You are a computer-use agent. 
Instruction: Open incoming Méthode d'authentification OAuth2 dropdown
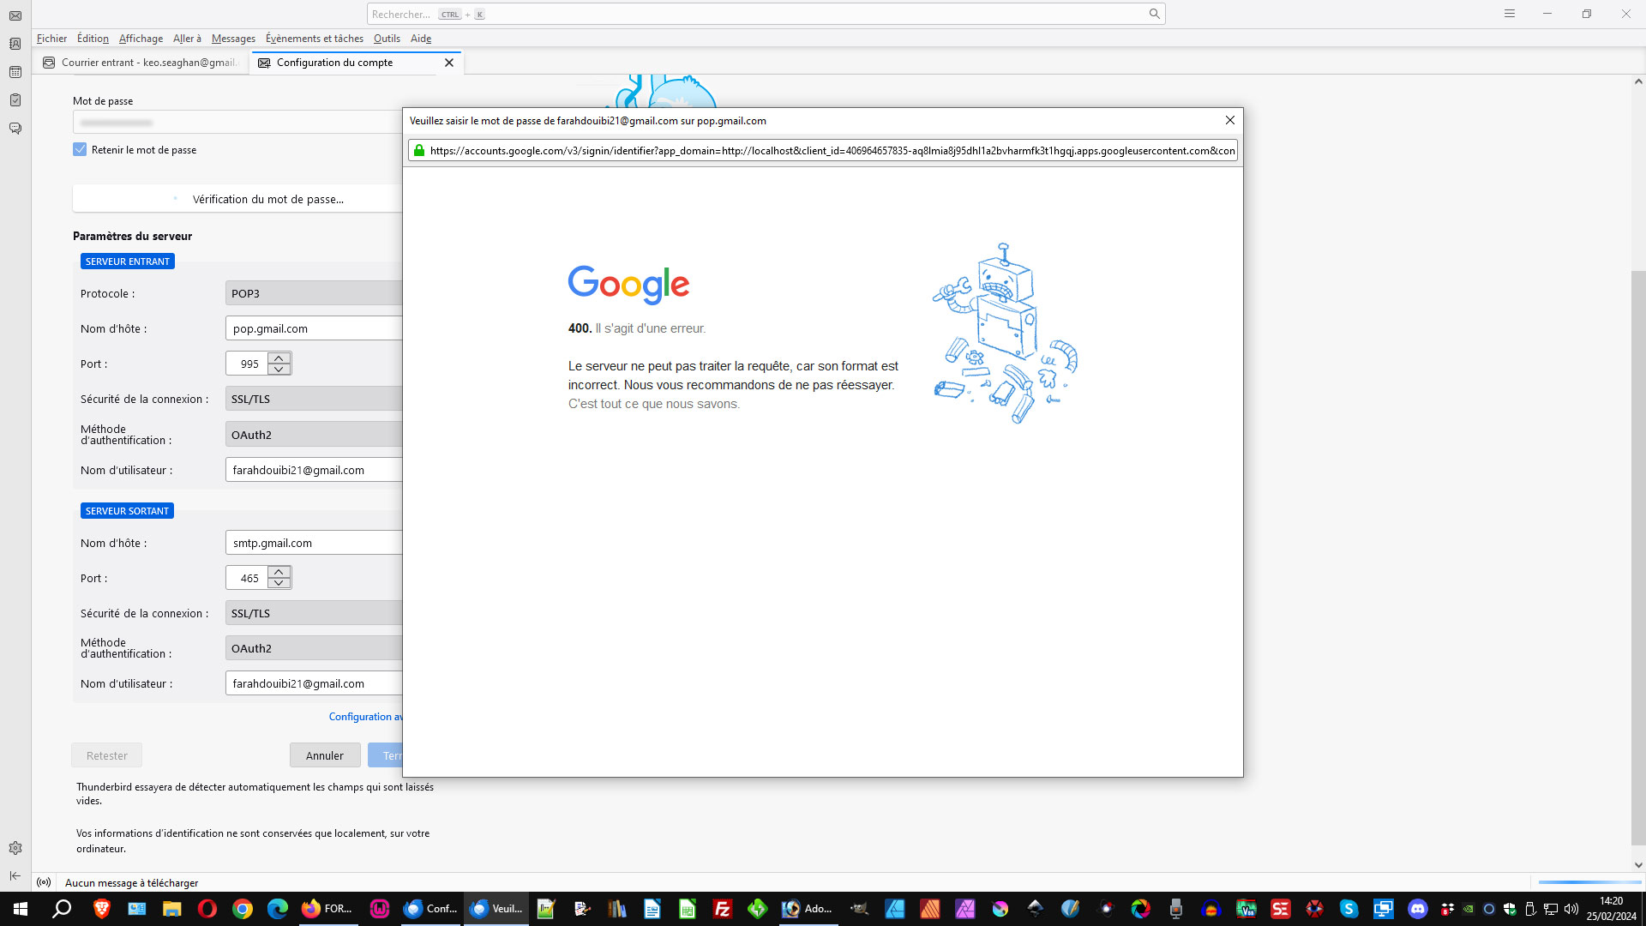tap(314, 435)
